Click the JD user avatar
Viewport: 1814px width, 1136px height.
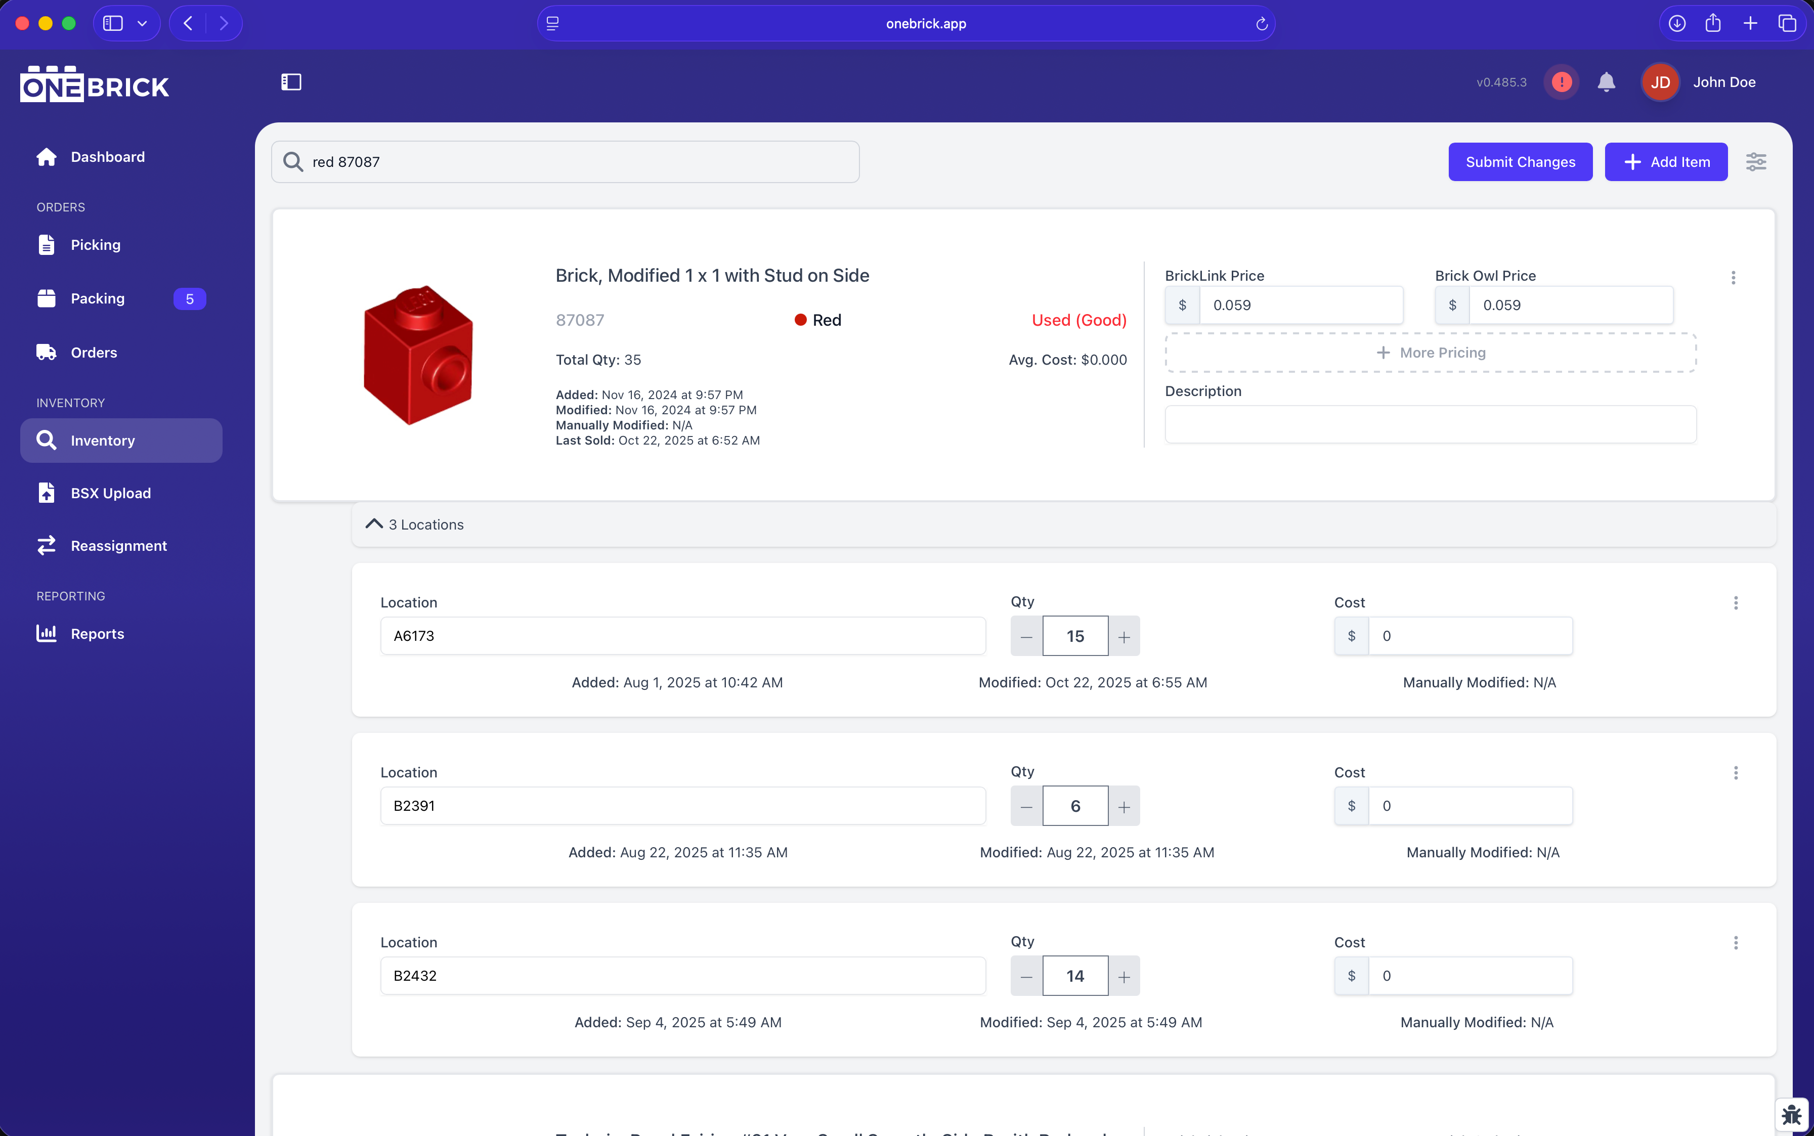pos(1660,82)
